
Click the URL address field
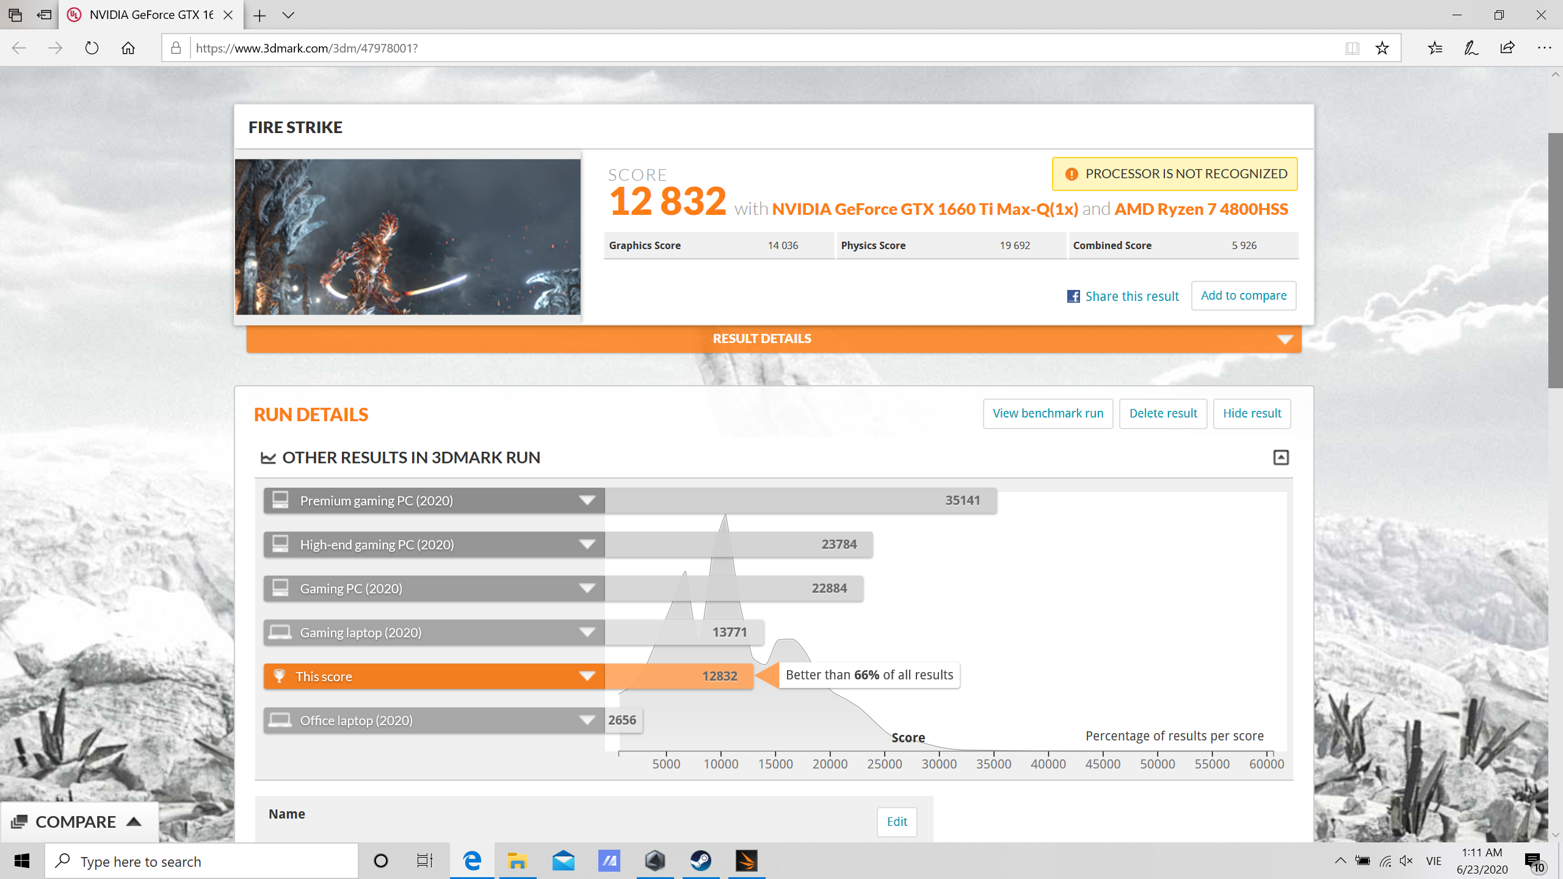tap(763, 48)
